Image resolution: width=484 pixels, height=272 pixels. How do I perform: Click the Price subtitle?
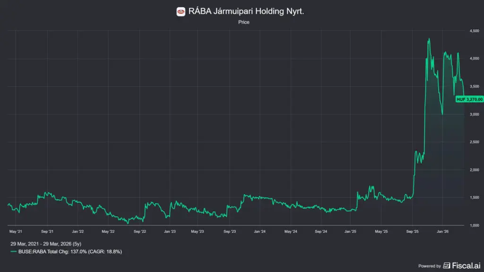pyautogui.click(x=244, y=22)
